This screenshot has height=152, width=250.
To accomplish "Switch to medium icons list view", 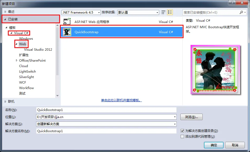I will [170, 12].
